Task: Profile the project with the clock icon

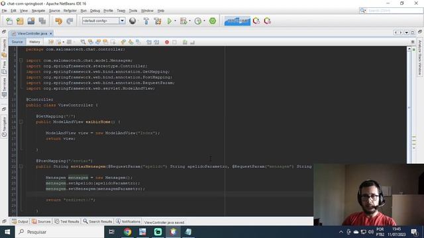Action: point(198,20)
